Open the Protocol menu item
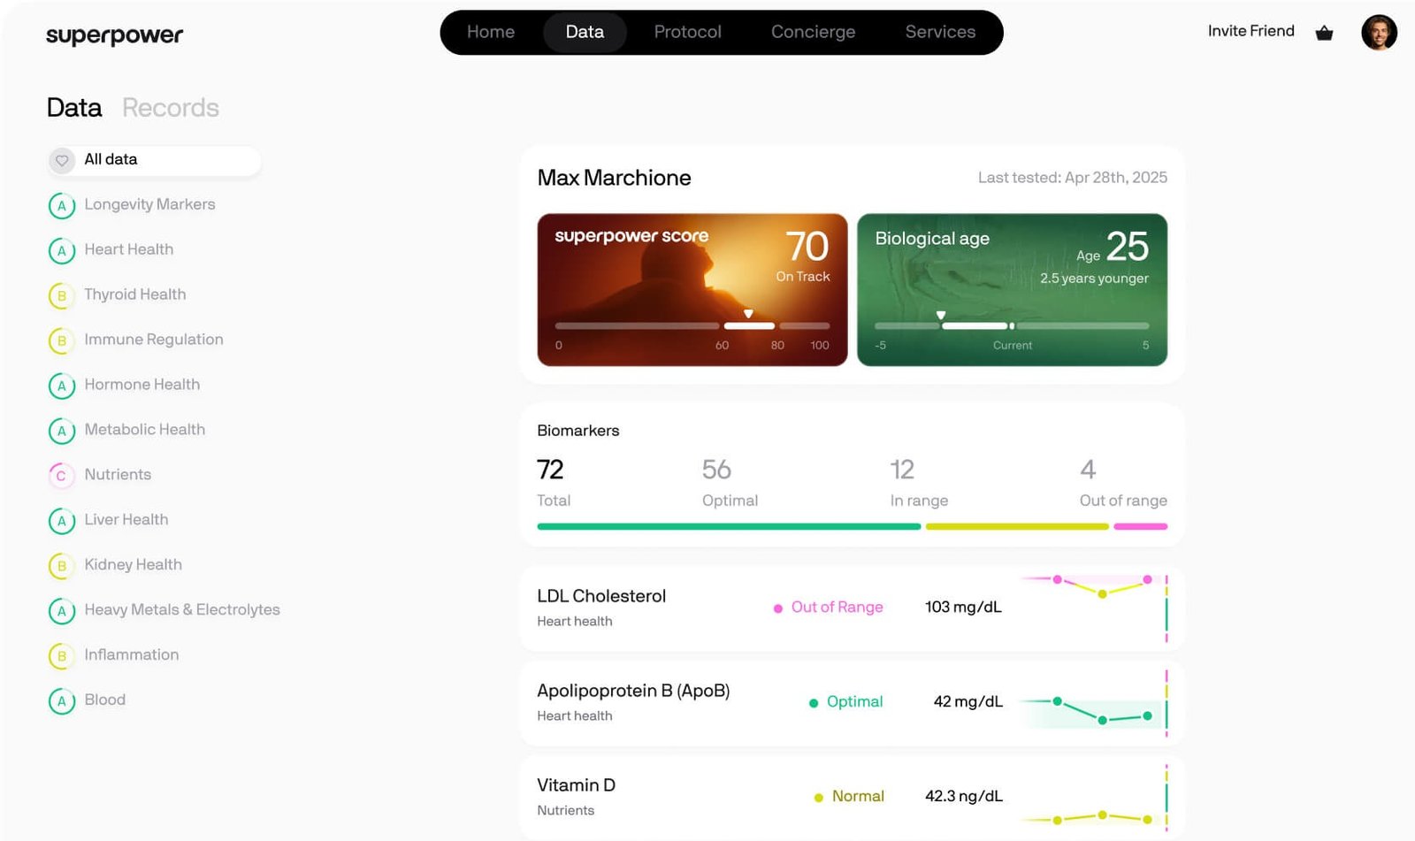The image size is (1415, 841). tap(687, 32)
